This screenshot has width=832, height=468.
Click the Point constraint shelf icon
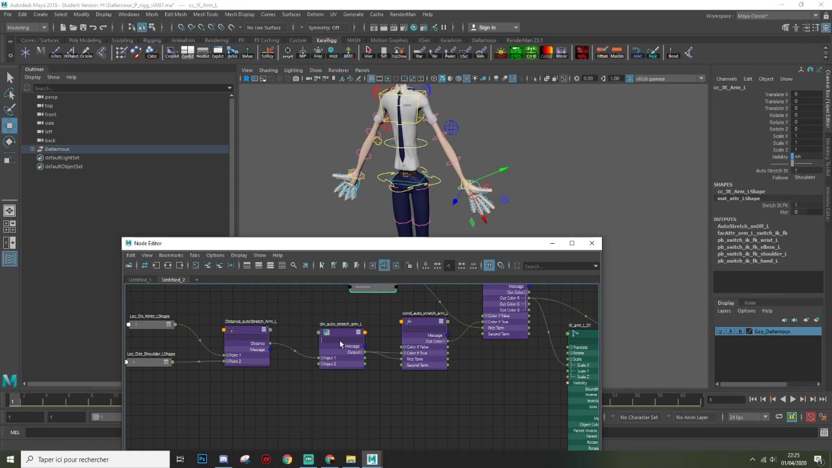450,53
